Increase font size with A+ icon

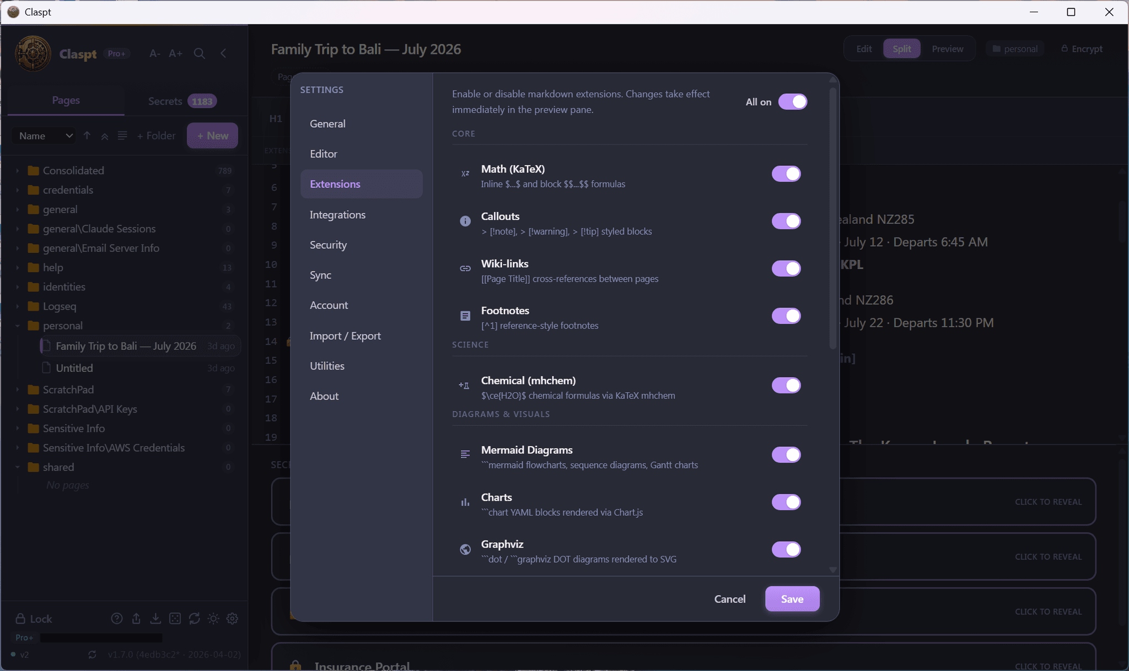(175, 53)
